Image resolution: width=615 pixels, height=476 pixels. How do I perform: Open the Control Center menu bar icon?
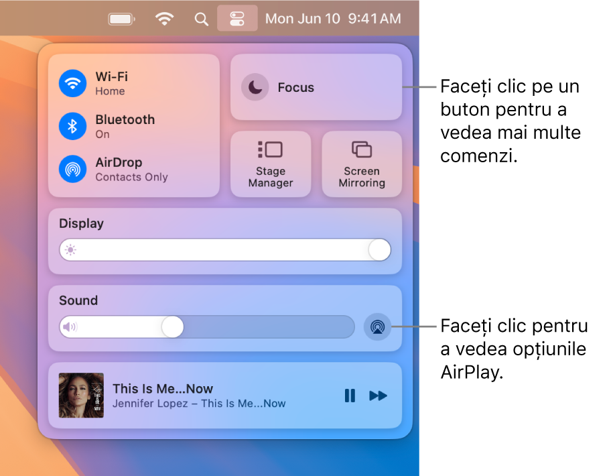[237, 18]
